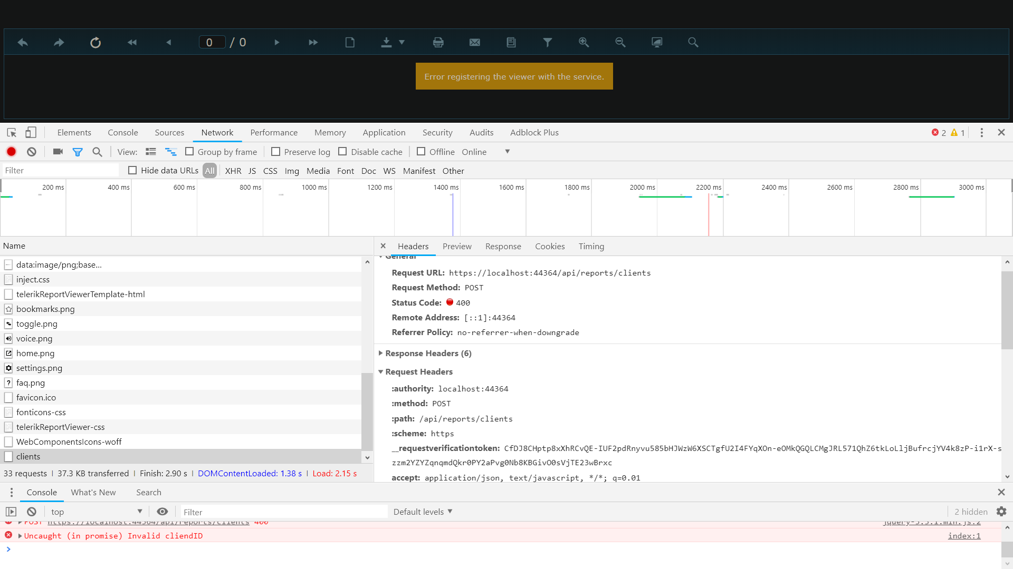Enable Group by frame checkbox
The image size is (1013, 569).
pos(189,152)
